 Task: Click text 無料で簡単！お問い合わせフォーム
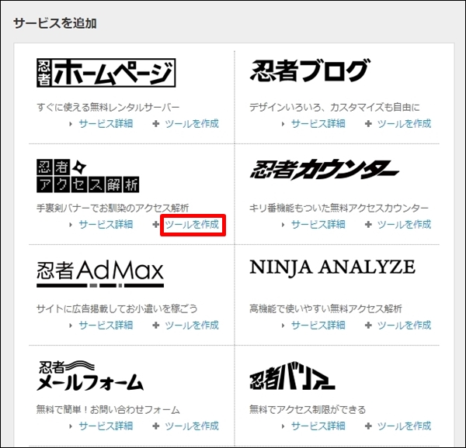pyautogui.click(x=108, y=409)
